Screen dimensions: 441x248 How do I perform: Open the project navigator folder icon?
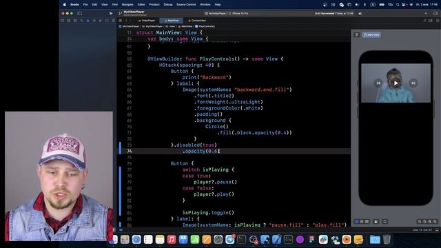[63, 21]
